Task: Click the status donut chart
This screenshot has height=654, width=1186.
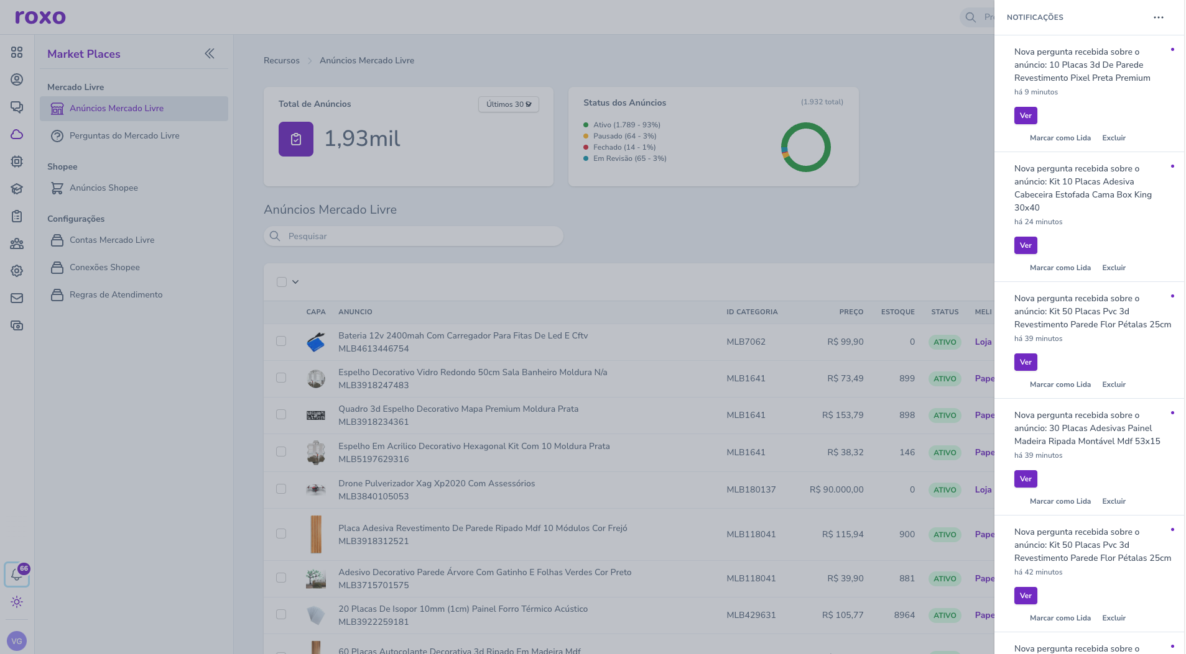Action: coord(805,147)
